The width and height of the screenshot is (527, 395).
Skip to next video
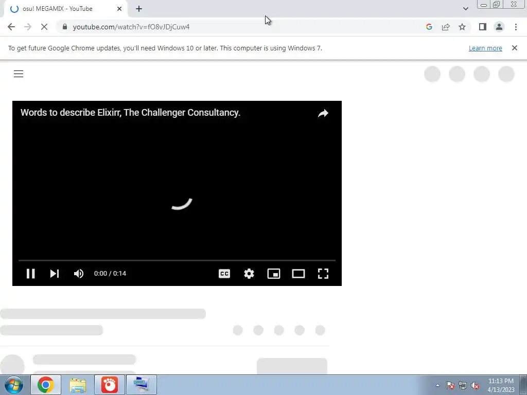tap(55, 274)
